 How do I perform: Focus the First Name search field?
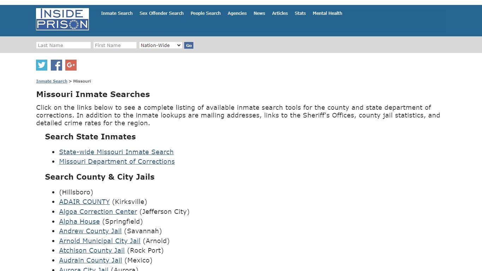click(115, 45)
